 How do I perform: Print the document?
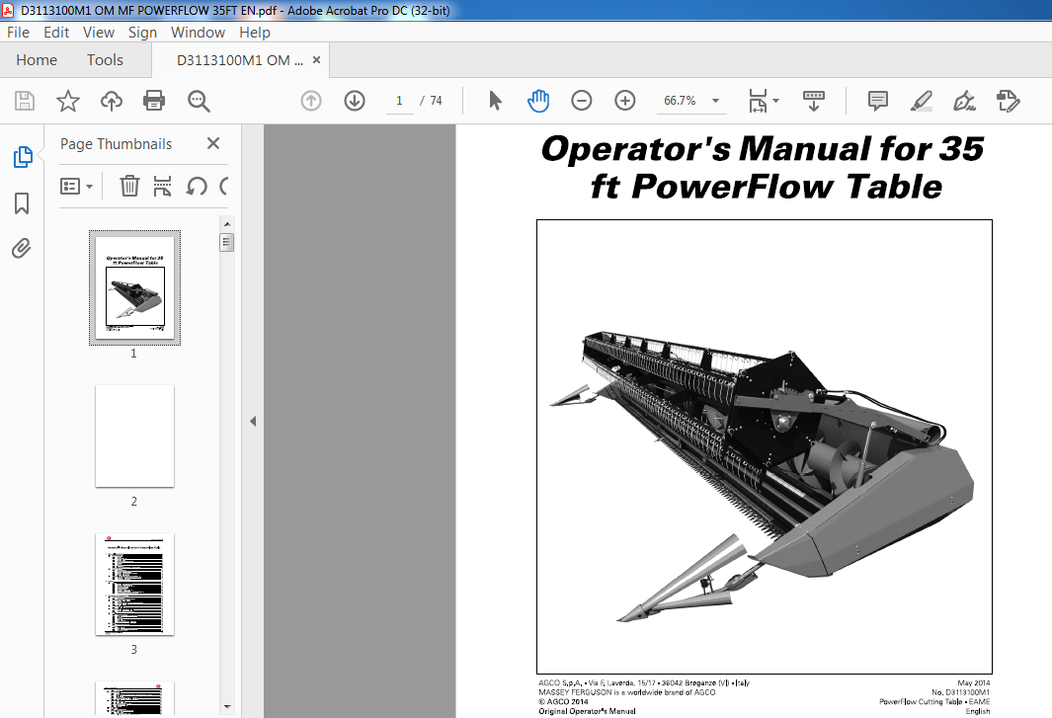point(154,101)
